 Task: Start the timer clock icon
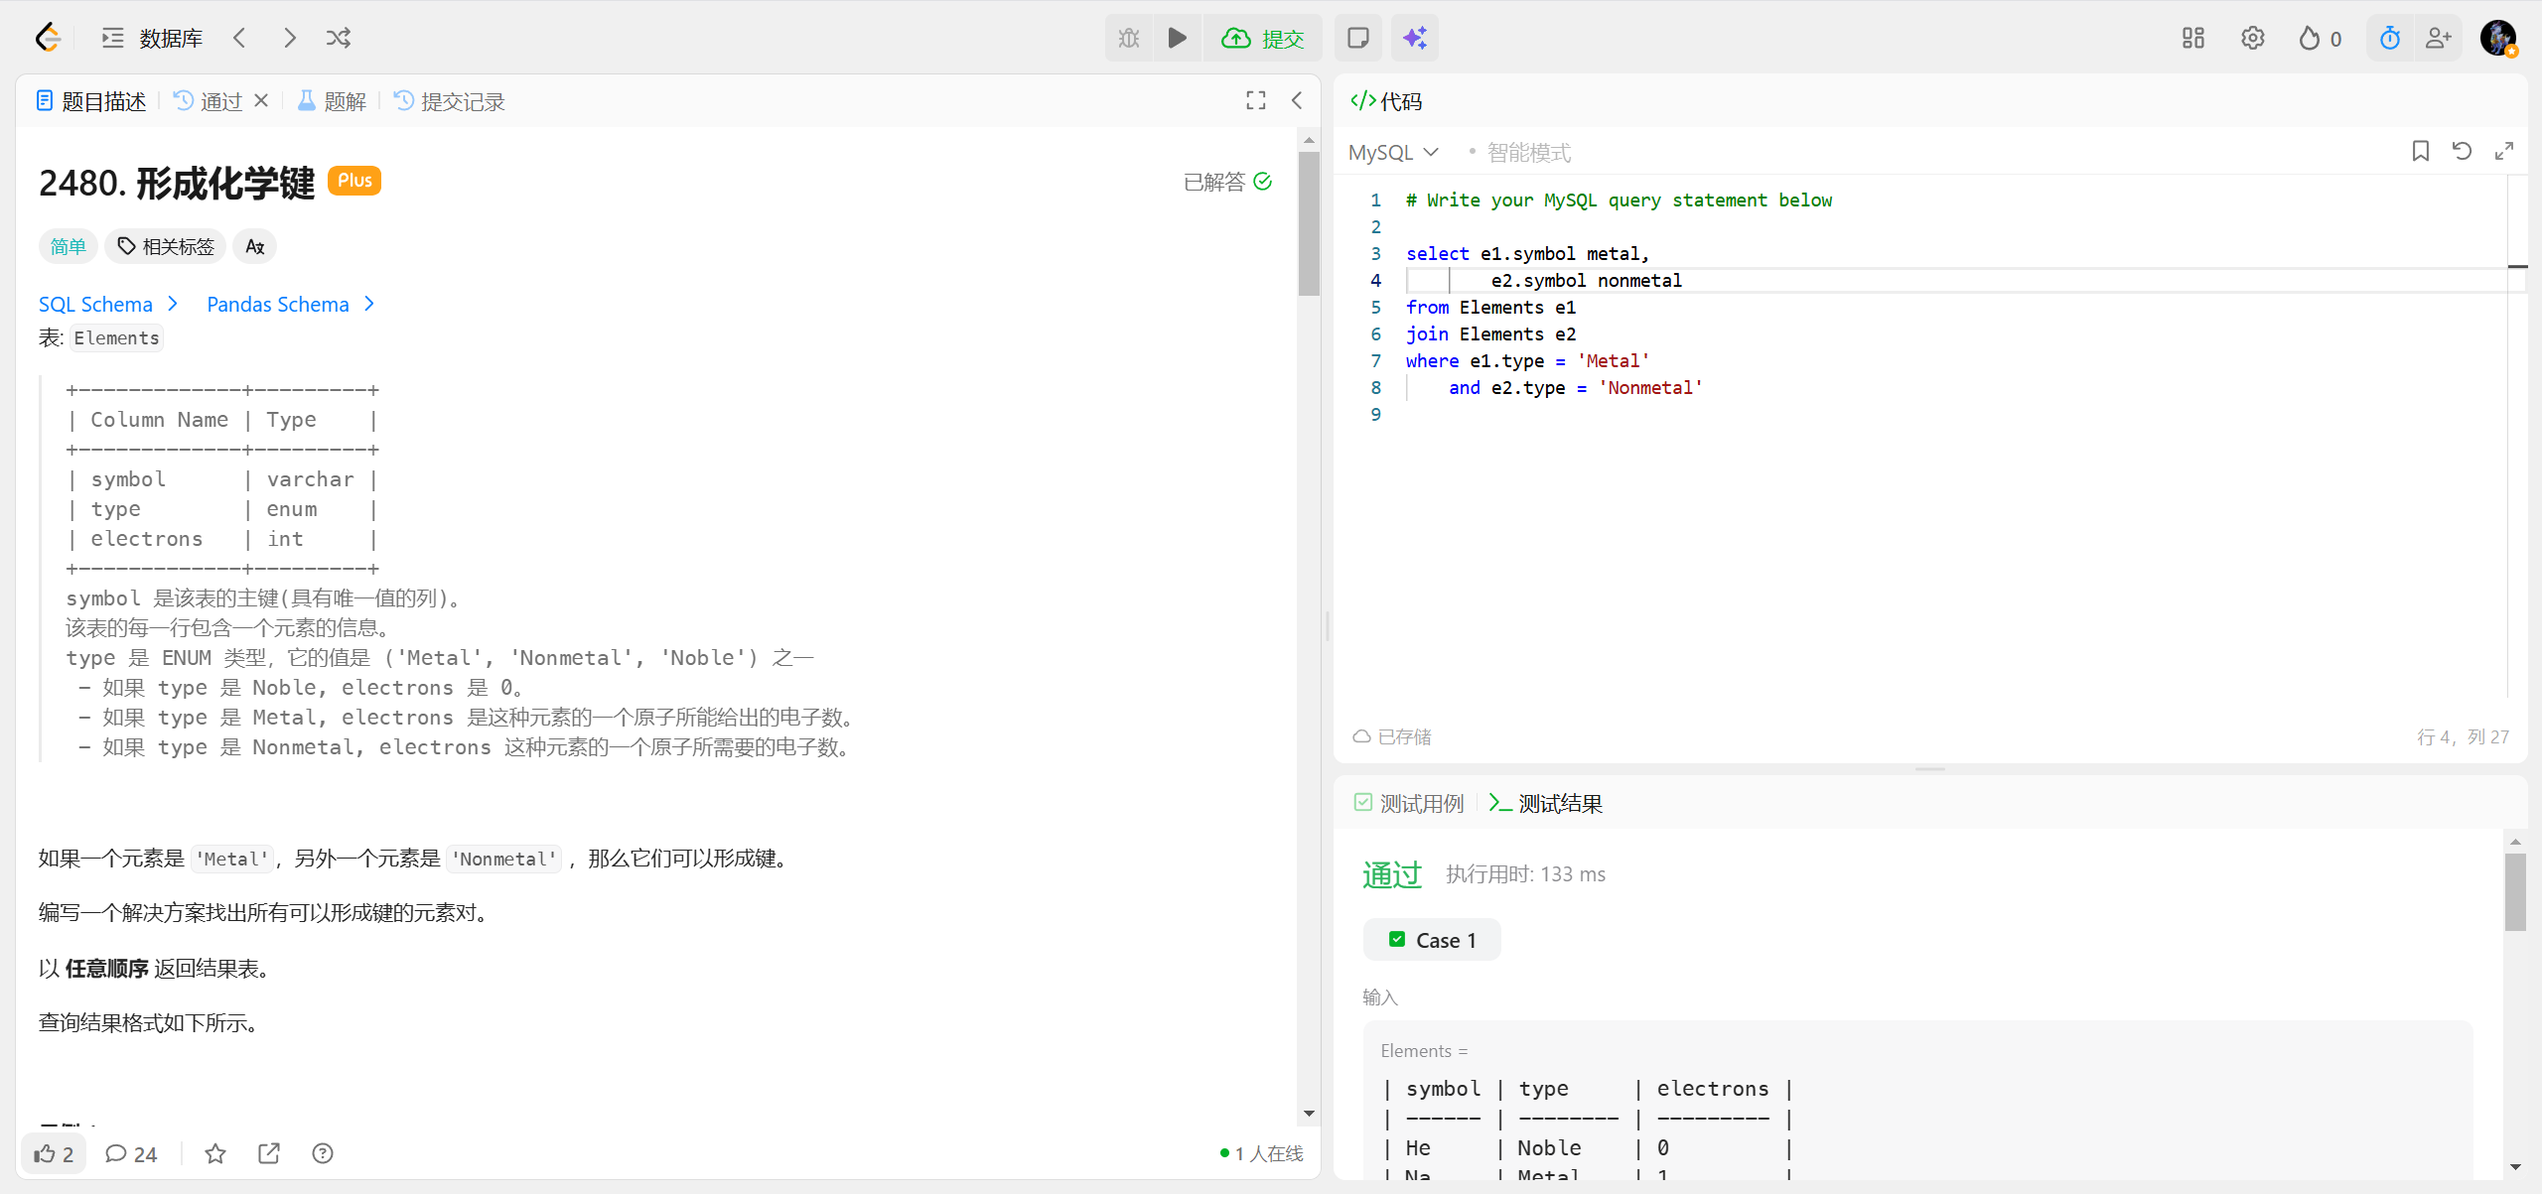(x=2389, y=38)
